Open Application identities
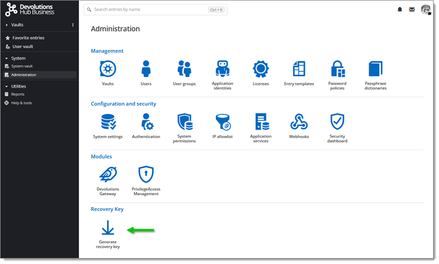 [x=222, y=69]
